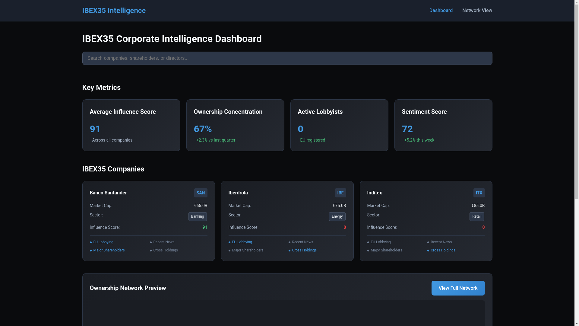Select the Sentiment Score metric card
The width and height of the screenshot is (579, 326).
coord(443,125)
